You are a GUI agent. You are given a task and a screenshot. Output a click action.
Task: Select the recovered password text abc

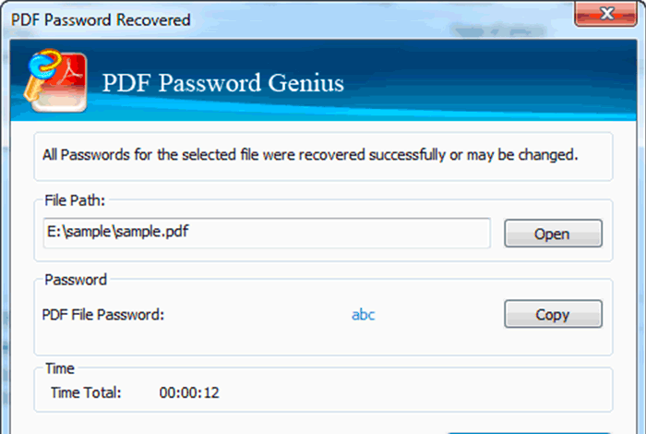[363, 315]
